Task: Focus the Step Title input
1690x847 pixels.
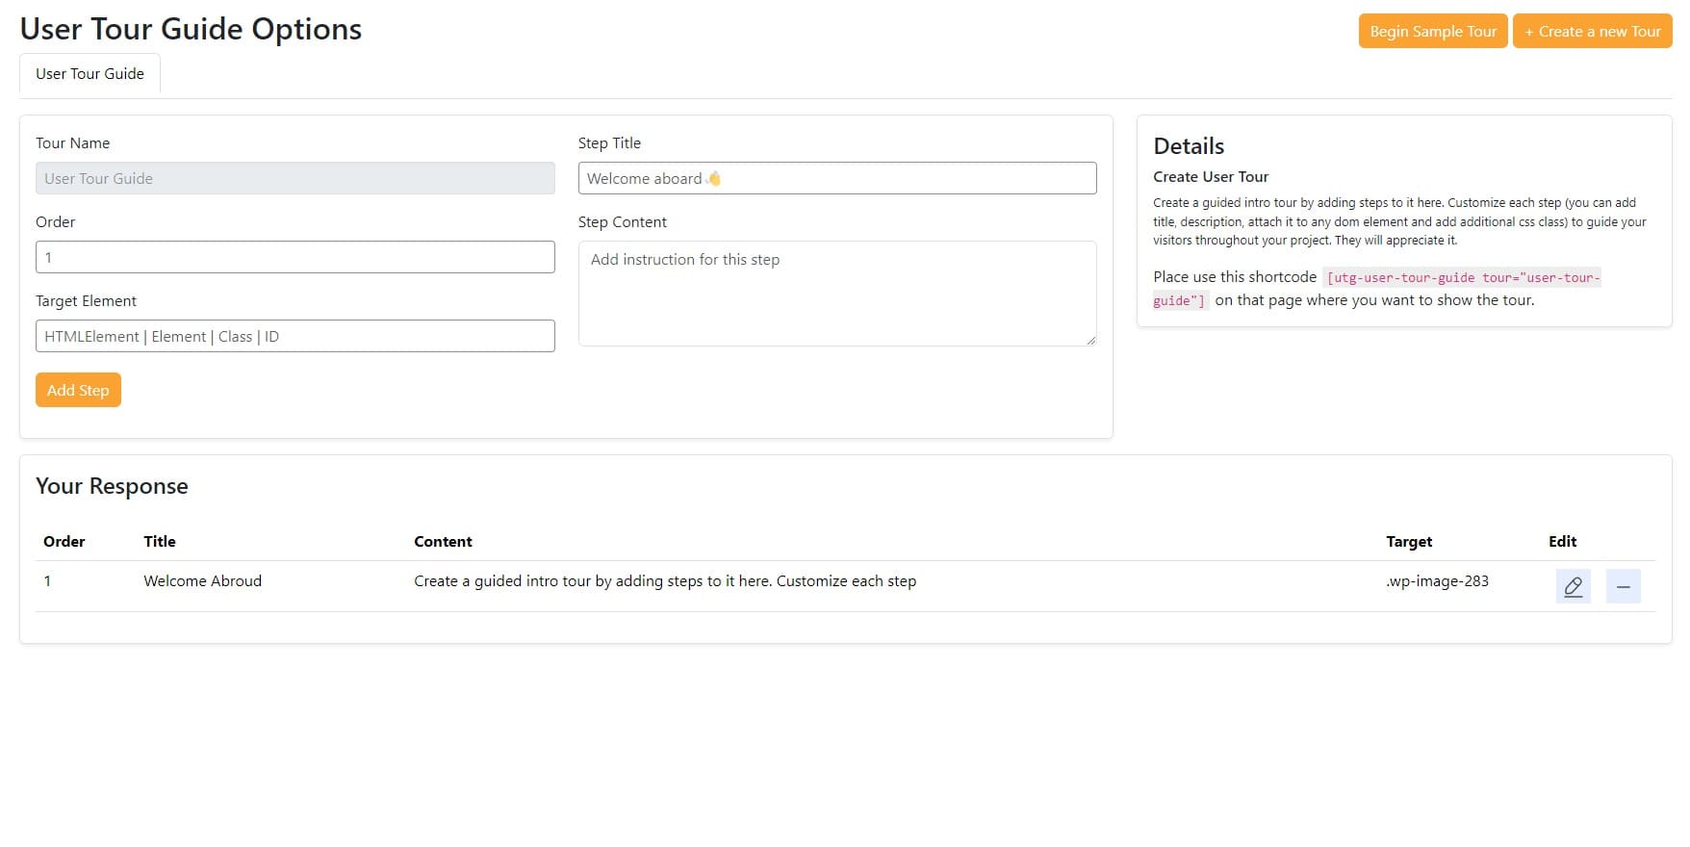Action: (836, 178)
